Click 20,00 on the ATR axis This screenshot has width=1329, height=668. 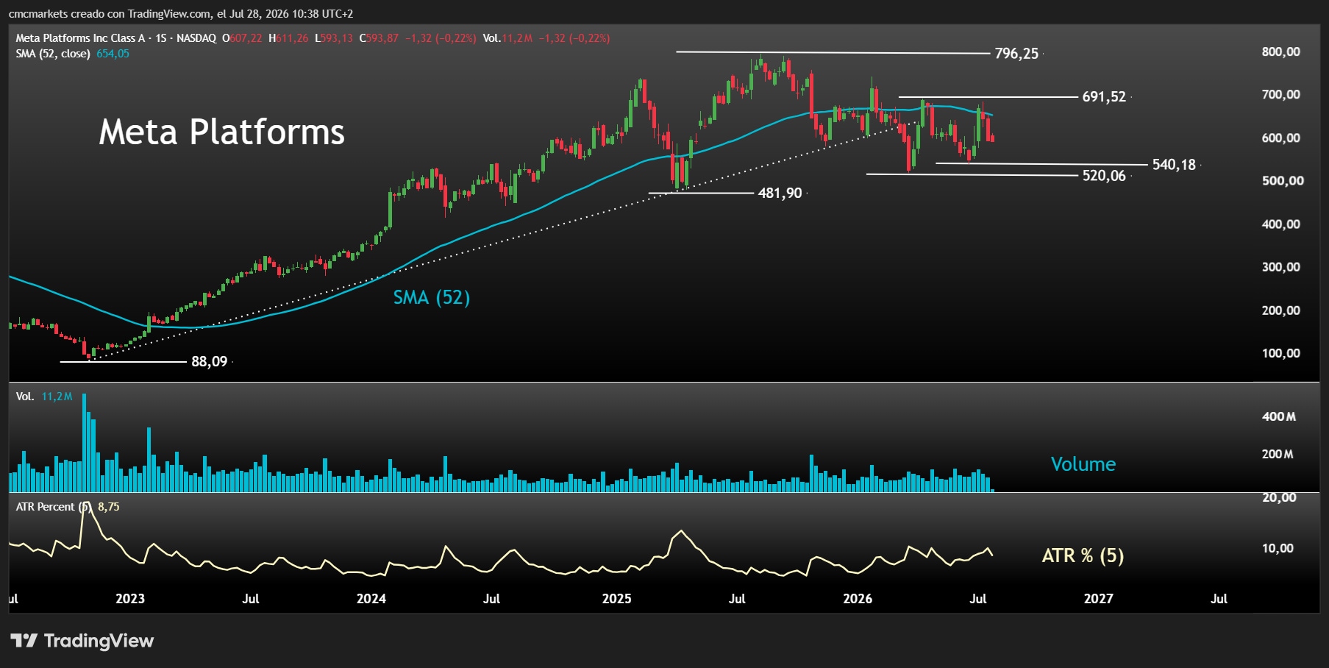click(1280, 497)
